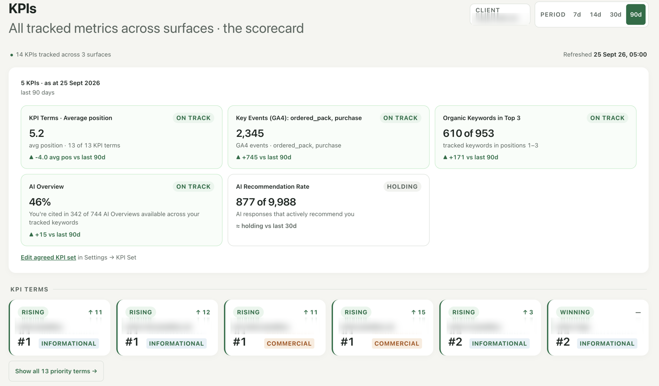Viewport: 659px width, 386px height.
Task: Open Edit agreed KPI set link
Action: point(48,257)
